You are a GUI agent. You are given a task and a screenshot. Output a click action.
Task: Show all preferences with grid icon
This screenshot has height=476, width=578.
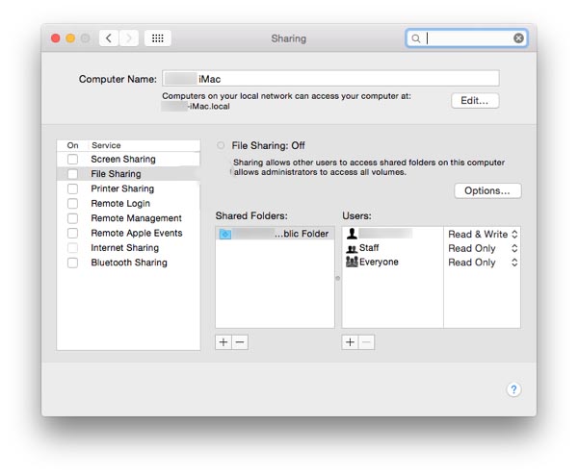(158, 38)
